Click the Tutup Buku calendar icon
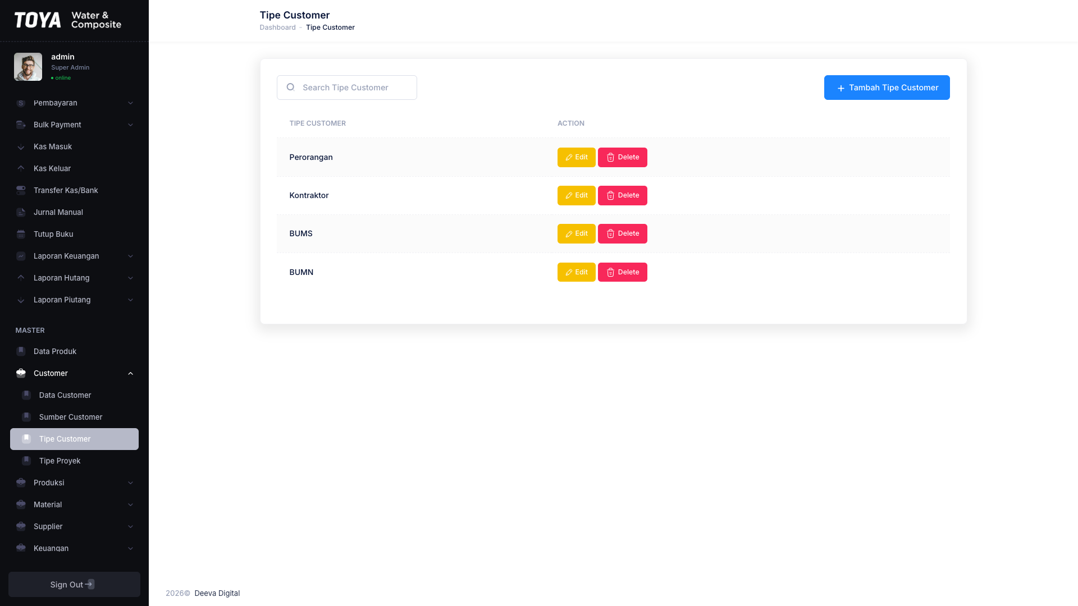The width and height of the screenshot is (1078, 606). coord(21,234)
